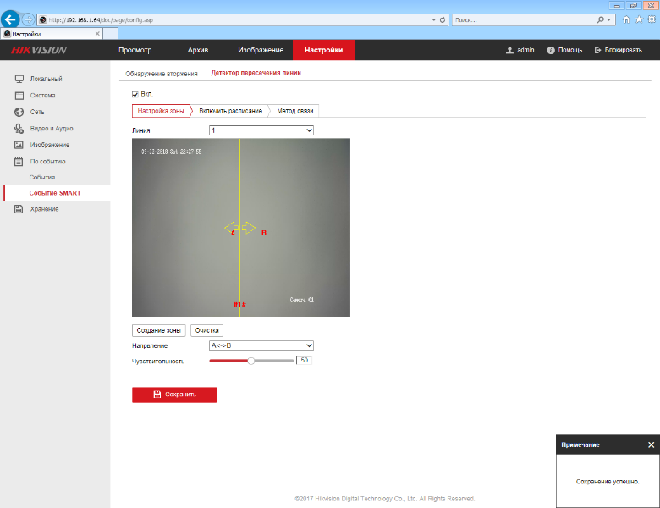
Task: Open favorites star icon
Action: click(639, 19)
